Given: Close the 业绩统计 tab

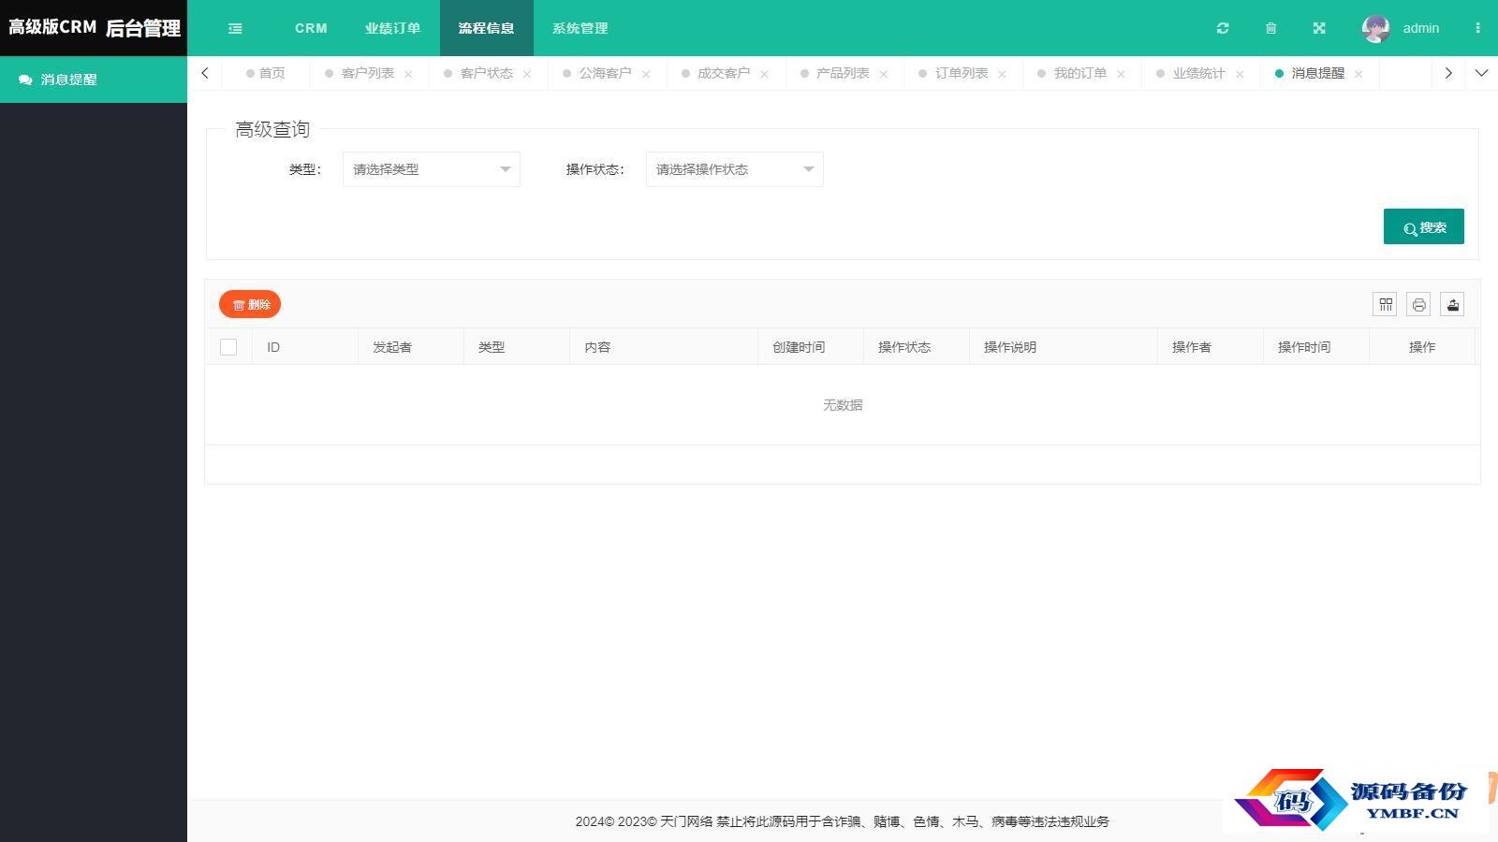Looking at the screenshot, I should coord(1240,74).
